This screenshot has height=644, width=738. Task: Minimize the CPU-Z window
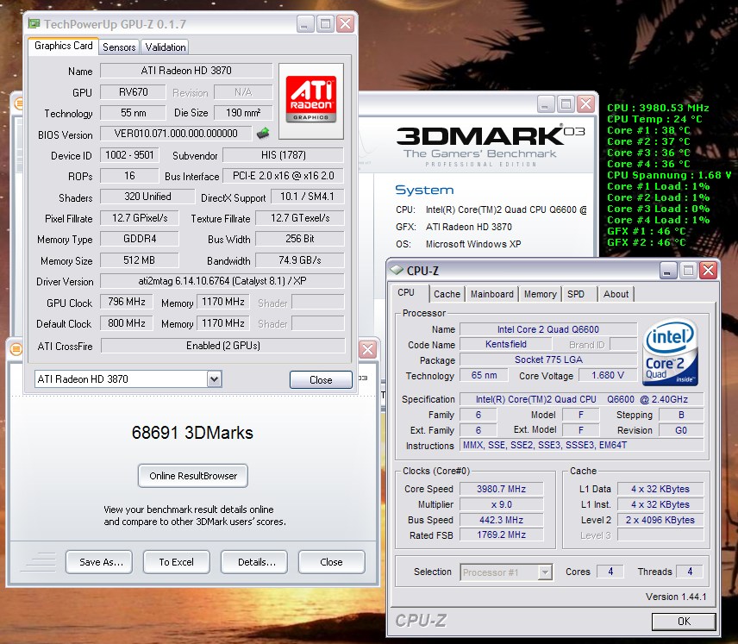pos(668,270)
